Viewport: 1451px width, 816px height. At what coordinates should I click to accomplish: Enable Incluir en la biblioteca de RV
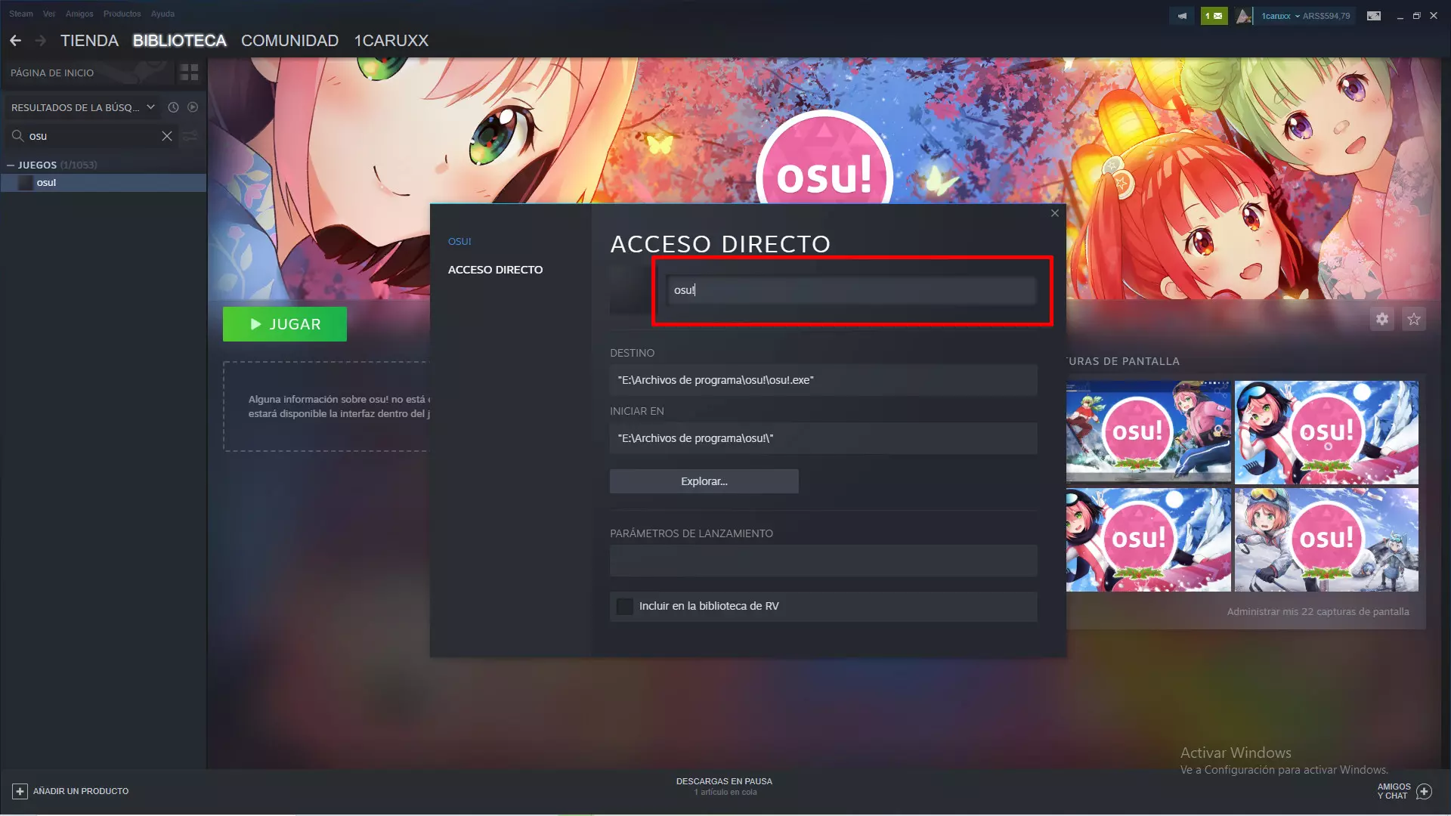[x=625, y=606]
